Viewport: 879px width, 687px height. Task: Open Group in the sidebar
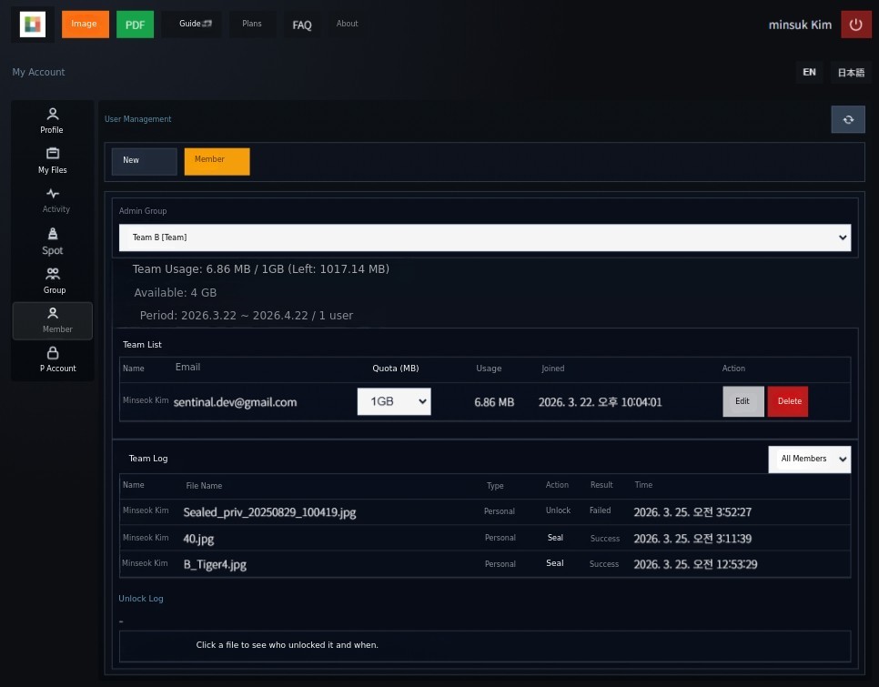52,280
